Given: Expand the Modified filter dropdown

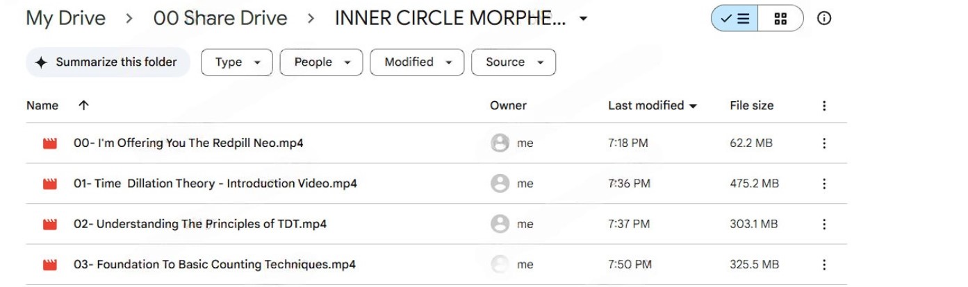Looking at the screenshot, I should pos(417,62).
